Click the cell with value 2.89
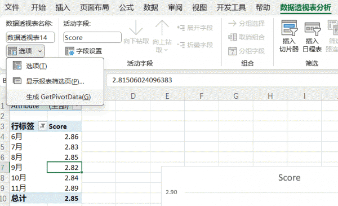Viewport: 338px width, 206px height. point(64,188)
